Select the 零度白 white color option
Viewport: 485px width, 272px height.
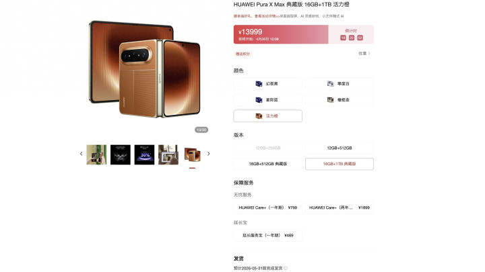[x=339, y=83]
